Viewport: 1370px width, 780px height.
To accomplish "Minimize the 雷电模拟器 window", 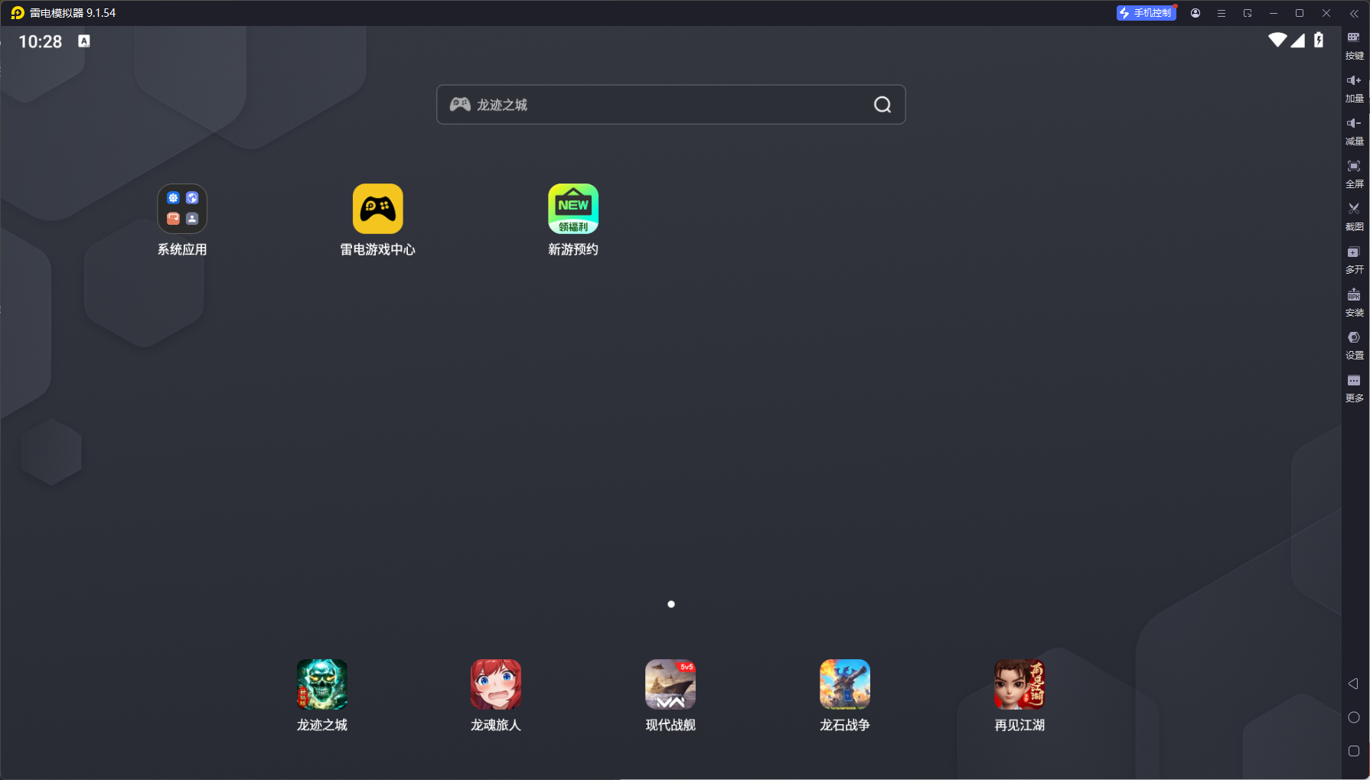I will (x=1274, y=13).
